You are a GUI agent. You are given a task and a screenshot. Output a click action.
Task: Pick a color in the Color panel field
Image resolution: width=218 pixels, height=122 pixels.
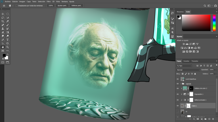pos(196,23)
